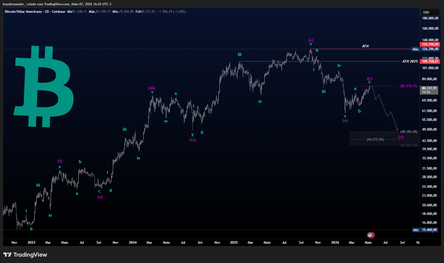This screenshot has width=444, height=263.
Task: Click the Máx.81.709,17 high value in header
Action: pos(100,12)
